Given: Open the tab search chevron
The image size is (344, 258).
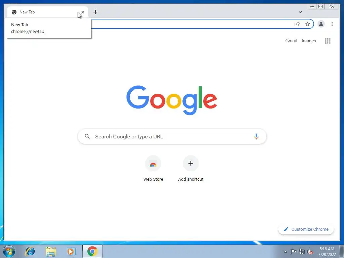Looking at the screenshot, I should (300, 12).
